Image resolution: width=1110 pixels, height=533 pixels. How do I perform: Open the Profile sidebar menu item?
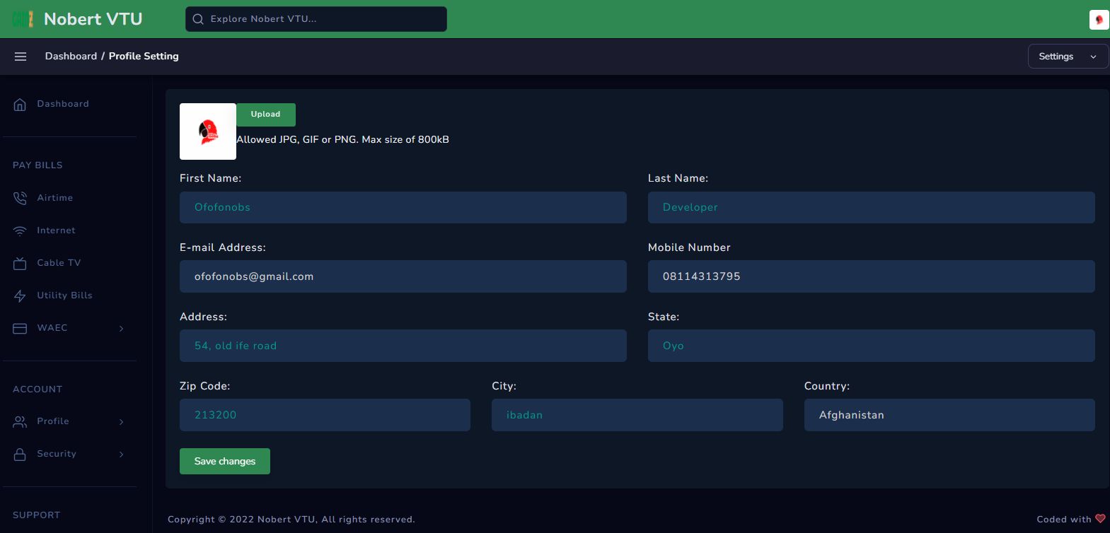pos(69,421)
